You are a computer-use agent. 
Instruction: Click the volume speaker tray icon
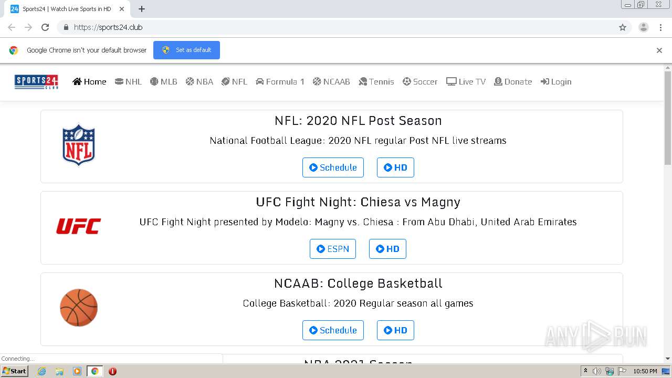(x=597, y=371)
